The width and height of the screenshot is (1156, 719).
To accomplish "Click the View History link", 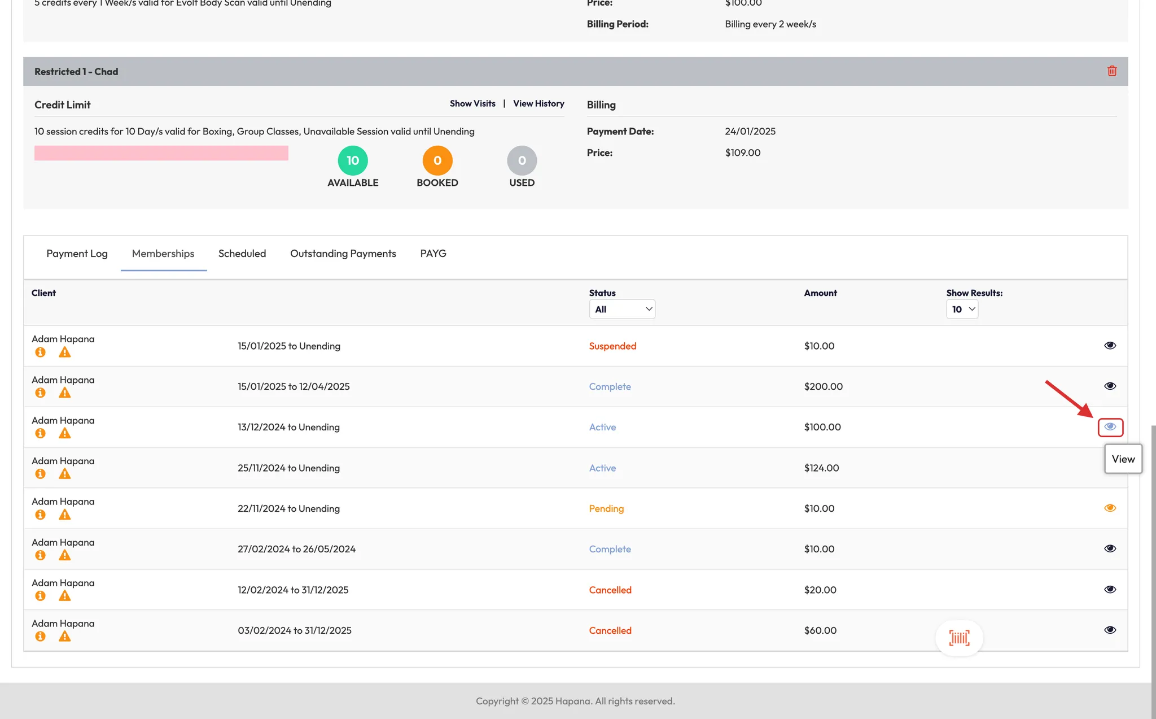I will point(538,104).
